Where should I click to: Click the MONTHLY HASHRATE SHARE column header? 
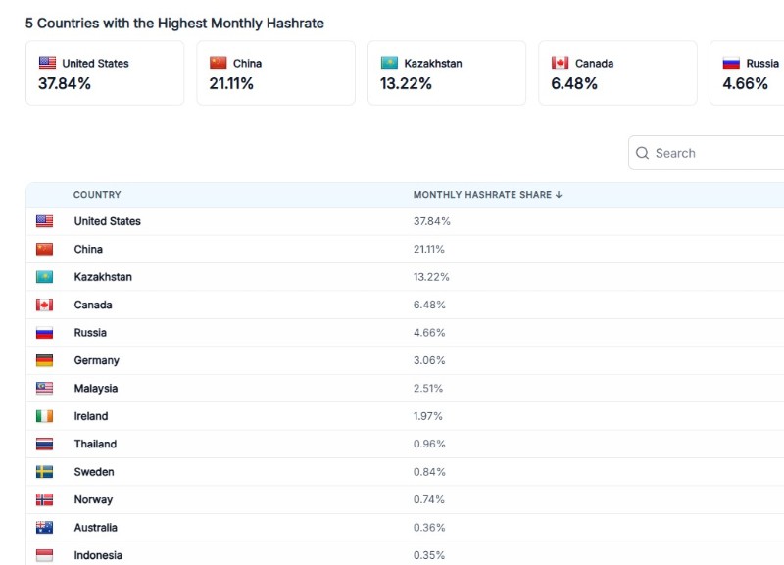tap(482, 194)
